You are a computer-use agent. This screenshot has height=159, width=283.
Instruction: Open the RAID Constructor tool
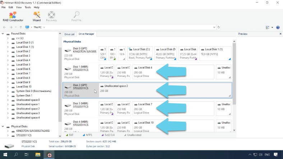tap(13, 17)
